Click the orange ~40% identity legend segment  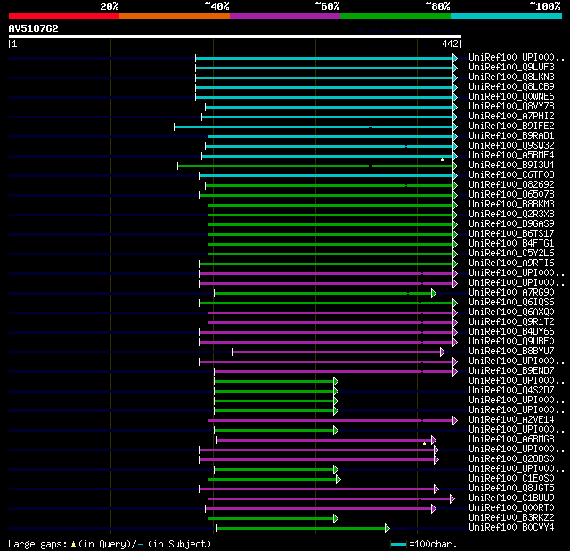[175, 16]
